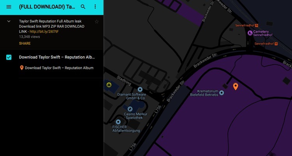Click lower Sennefriedhof transit stop icon
292x156 pixels.
tap(276, 44)
